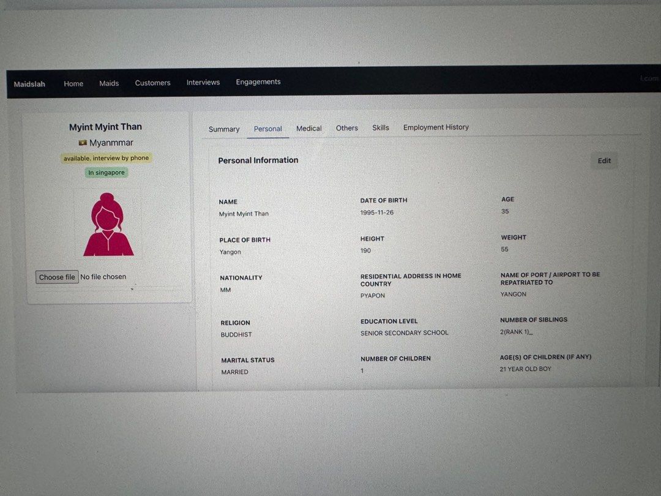This screenshot has height=496, width=661.
Task: Switch to the Others tab
Action: [347, 128]
